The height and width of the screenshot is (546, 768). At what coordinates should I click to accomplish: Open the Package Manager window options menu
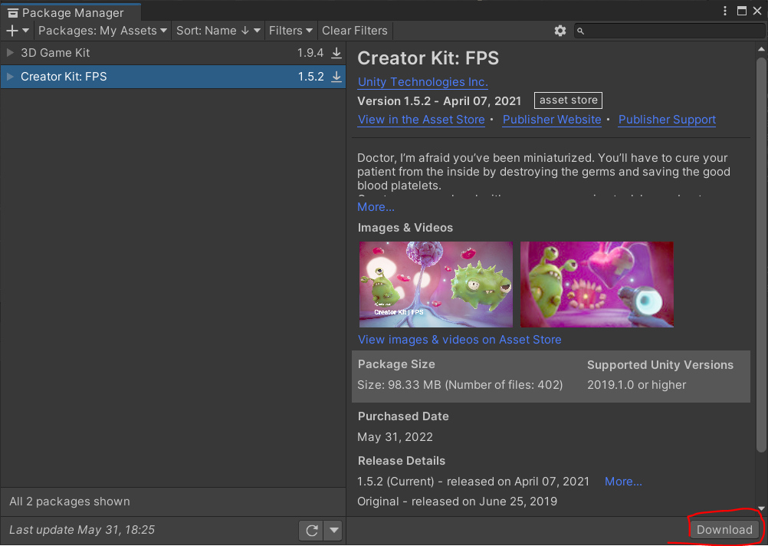tap(725, 11)
